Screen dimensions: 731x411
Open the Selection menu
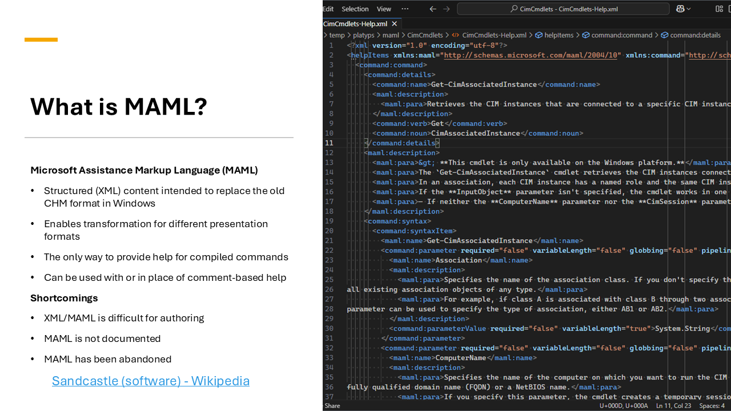click(355, 9)
